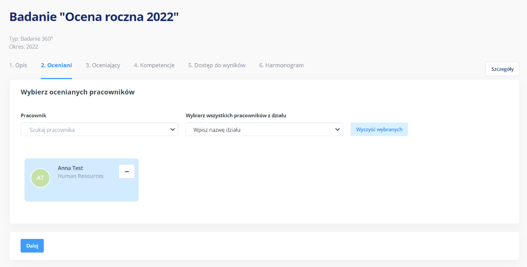Click the Human Resources department label
This screenshot has width=527, height=267.
(81, 176)
